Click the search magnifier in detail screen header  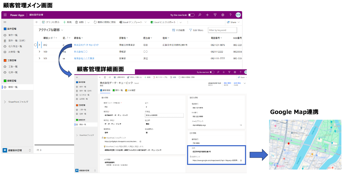pyautogui.click(x=218, y=72)
